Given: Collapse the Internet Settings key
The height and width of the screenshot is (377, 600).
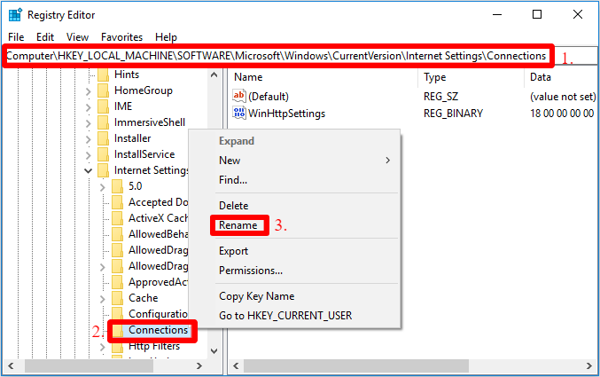Looking at the screenshot, I should pyautogui.click(x=89, y=171).
